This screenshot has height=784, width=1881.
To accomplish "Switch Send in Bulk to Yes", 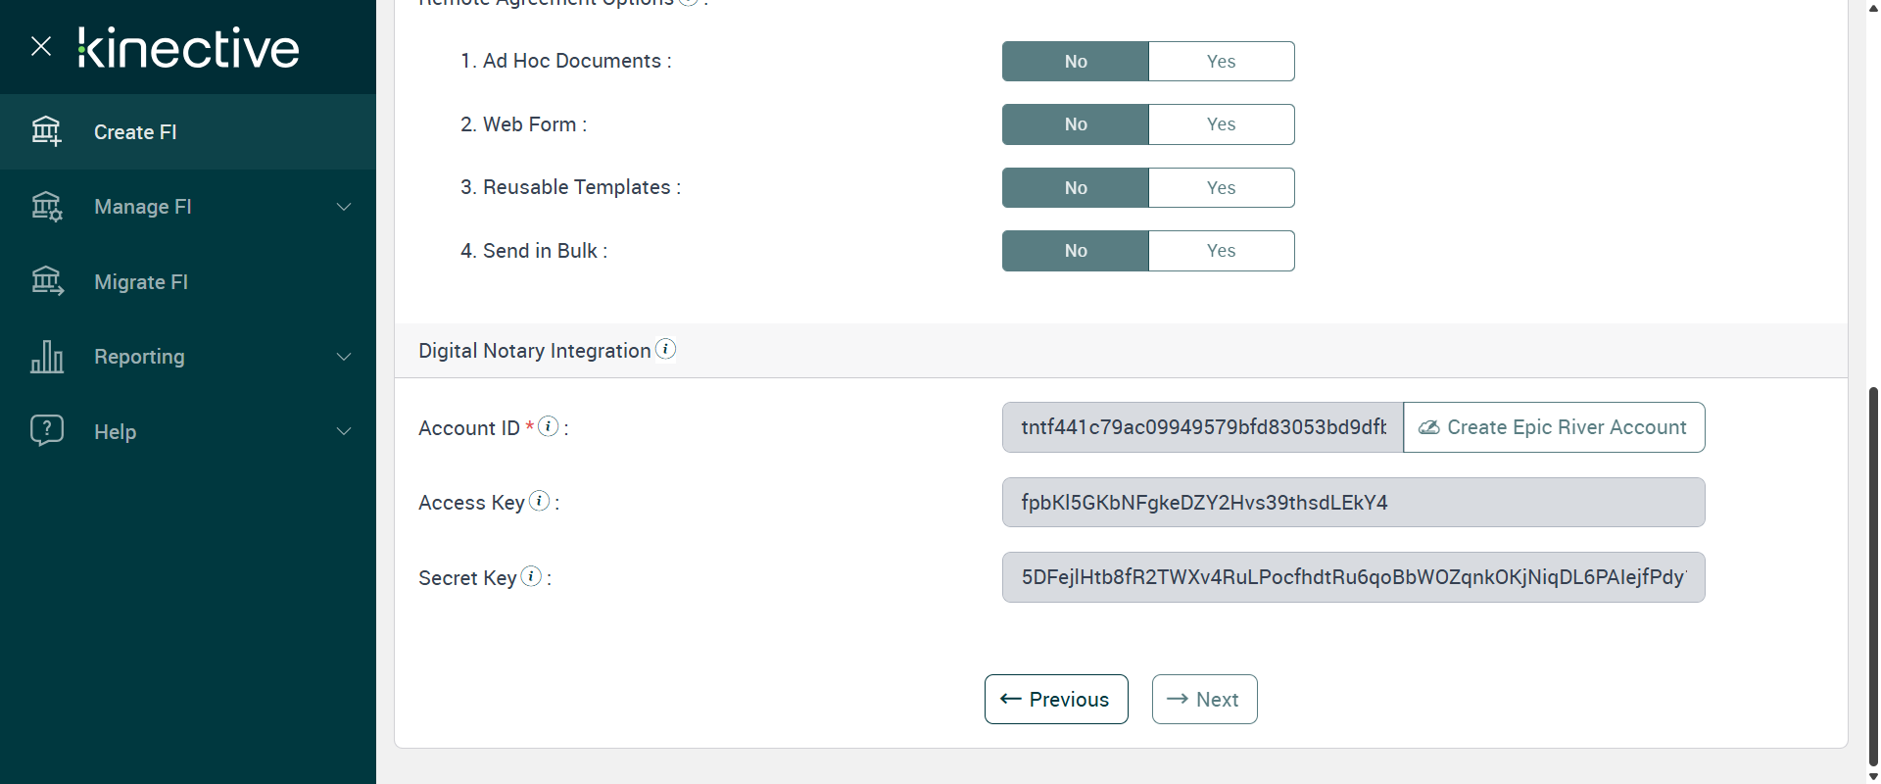I will click(1221, 251).
